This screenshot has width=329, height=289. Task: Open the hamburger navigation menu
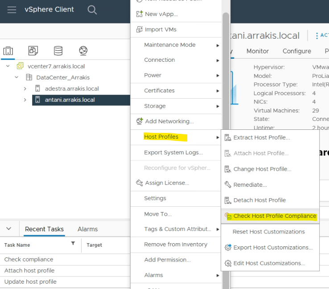tap(12, 10)
